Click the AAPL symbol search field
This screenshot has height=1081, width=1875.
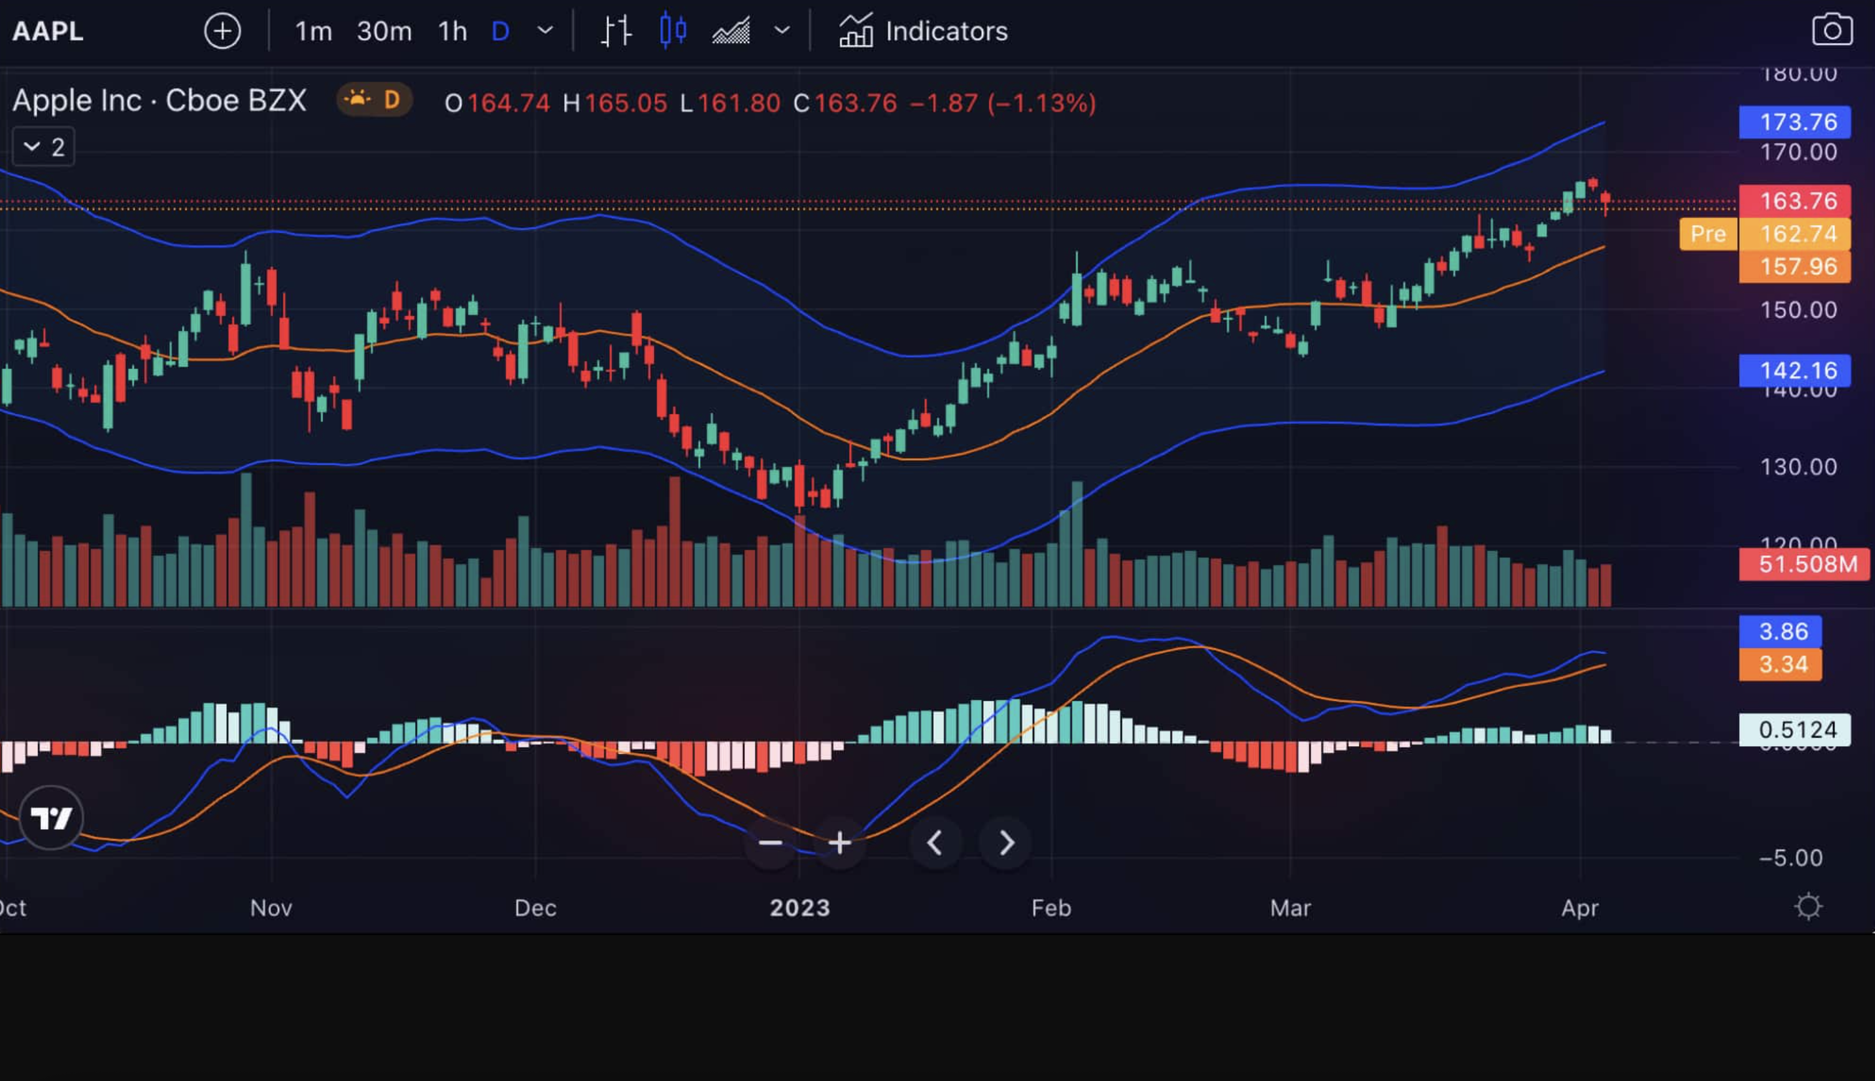tap(48, 31)
